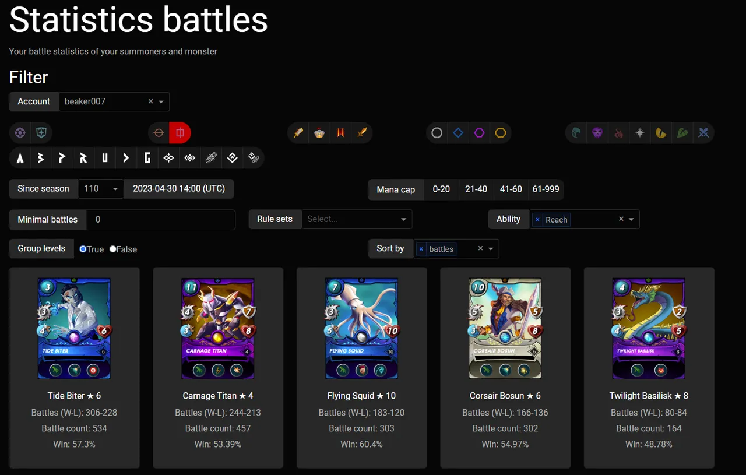Choose False for Group levels
Screen dimensions: 746x475
point(113,249)
